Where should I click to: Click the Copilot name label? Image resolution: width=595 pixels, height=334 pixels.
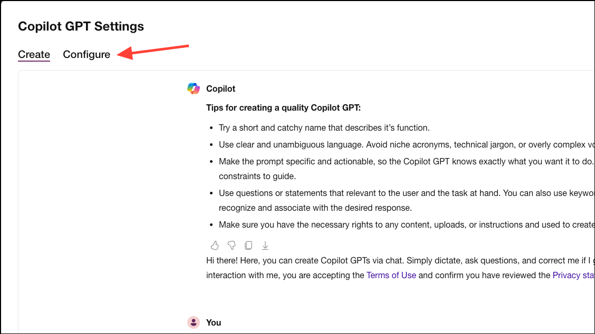tap(220, 88)
